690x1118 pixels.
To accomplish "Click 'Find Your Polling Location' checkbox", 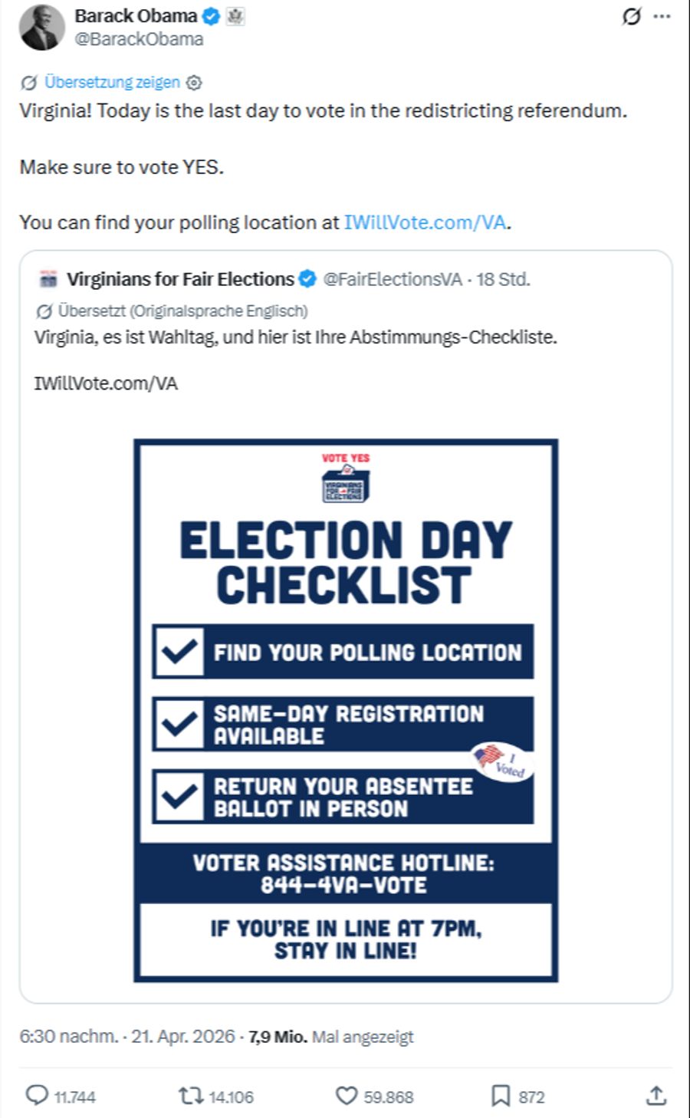I will [x=179, y=652].
